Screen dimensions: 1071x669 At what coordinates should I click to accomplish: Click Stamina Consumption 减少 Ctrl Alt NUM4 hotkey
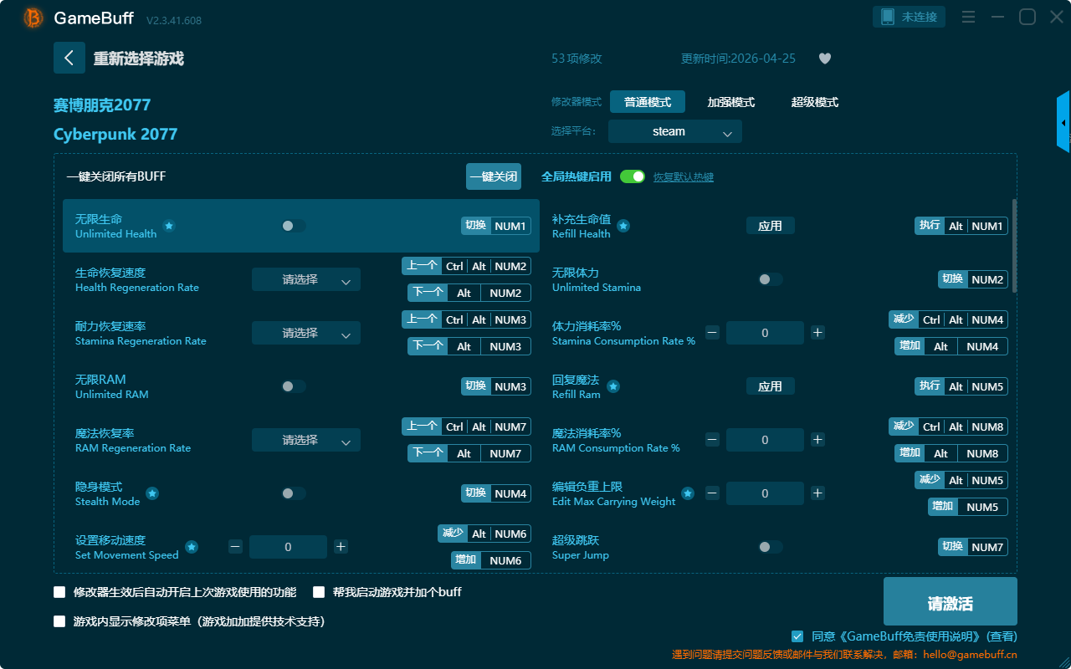[949, 319]
